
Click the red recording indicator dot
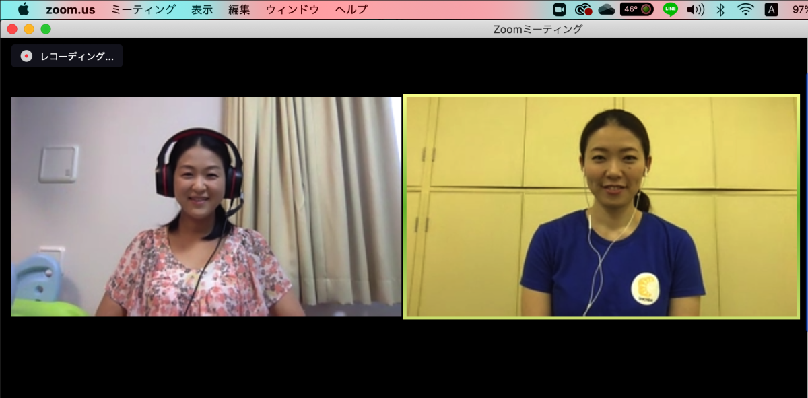click(26, 56)
